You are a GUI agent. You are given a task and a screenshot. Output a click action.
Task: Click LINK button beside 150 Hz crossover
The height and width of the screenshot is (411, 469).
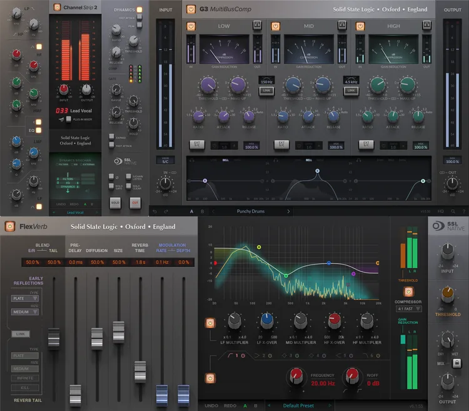tap(266, 90)
